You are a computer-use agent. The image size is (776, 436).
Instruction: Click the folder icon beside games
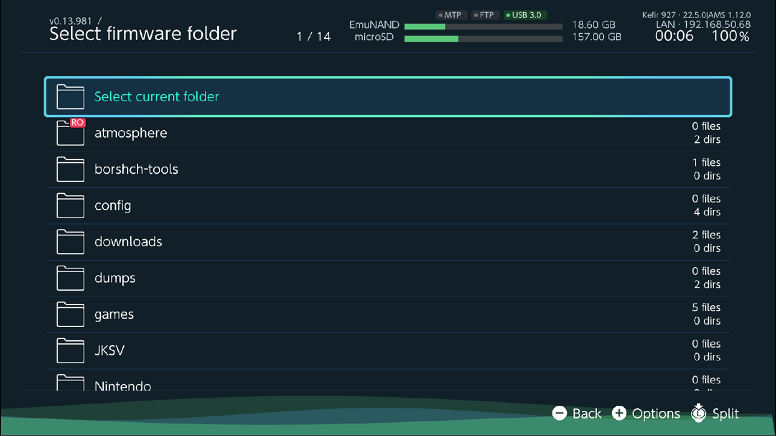click(x=70, y=314)
